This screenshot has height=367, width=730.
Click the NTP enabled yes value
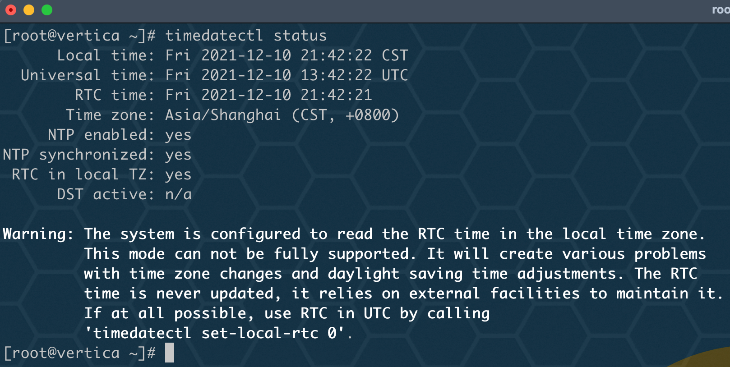click(178, 136)
